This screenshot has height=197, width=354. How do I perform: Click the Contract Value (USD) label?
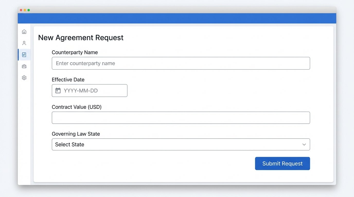click(77, 107)
